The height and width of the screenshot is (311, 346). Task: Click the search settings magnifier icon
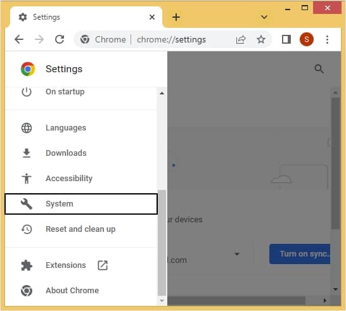click(x=319, y=69)
